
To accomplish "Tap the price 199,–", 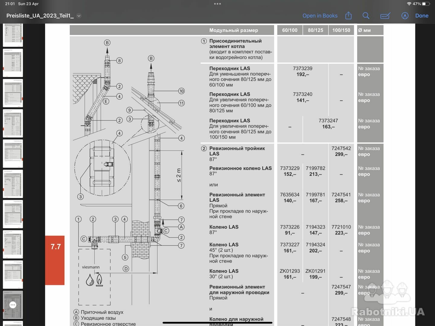I will pos(315,277).
